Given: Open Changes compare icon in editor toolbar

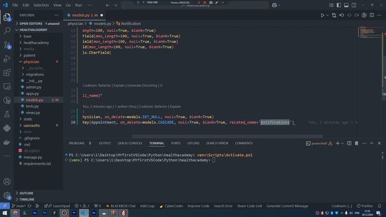Looking at the screenshot, I should 334,15.
